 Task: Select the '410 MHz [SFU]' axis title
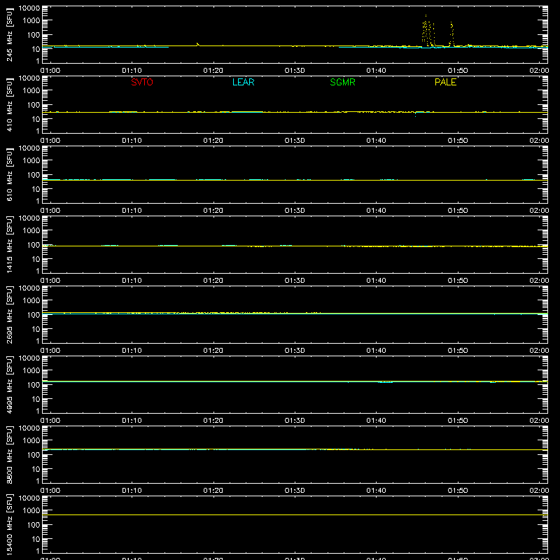(9, 104)
